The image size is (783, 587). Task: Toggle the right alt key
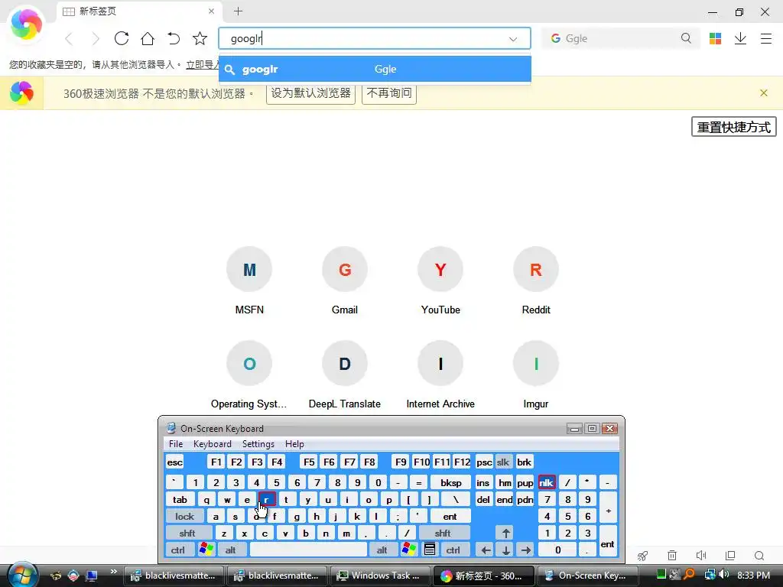tap(382, 550)
